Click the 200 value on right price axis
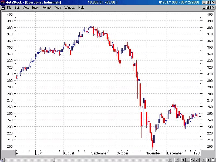Viewport: 216px width, 162px height. (210, 146)
